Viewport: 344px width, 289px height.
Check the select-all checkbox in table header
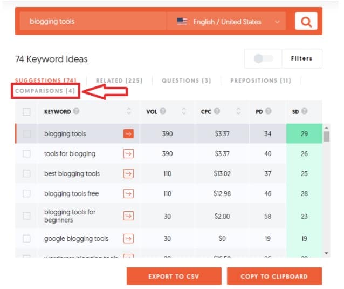[26, 112]
